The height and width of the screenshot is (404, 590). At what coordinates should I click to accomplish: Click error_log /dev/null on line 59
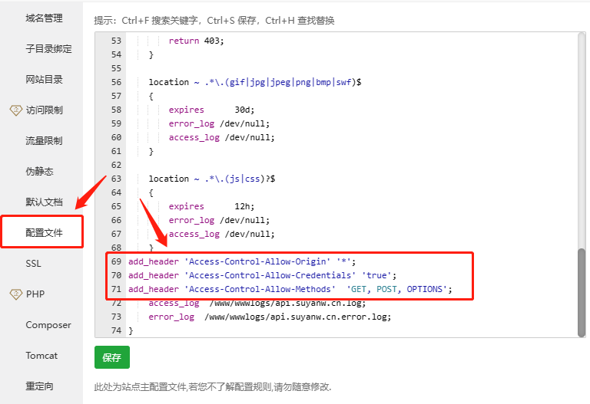point(219,123)
